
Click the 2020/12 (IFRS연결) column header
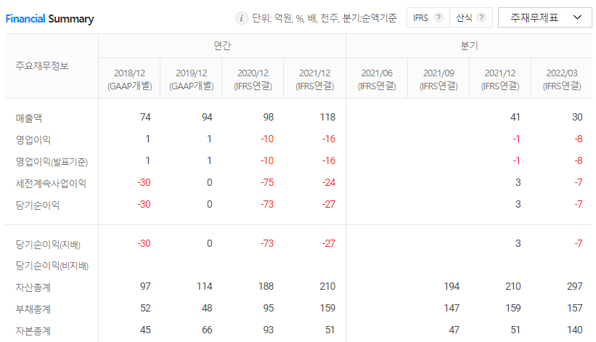pyautogui.click(x=253, y=79)
